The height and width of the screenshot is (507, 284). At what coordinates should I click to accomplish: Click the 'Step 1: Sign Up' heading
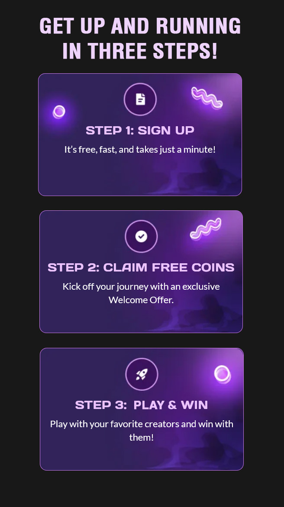pyautogui.click(x=140, y=130)
